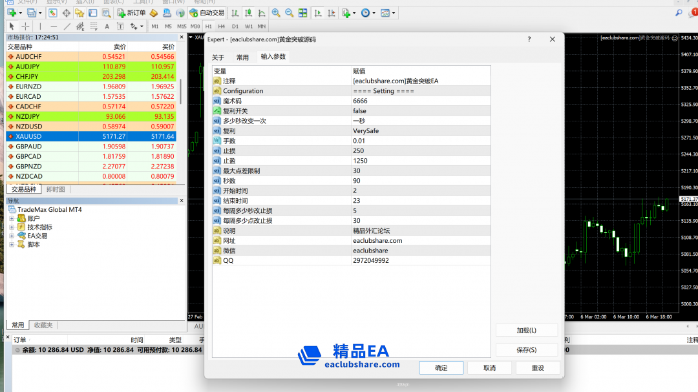Expand the 技术指标 node in navigator
Image resolution: width=698 pixels, height=392 pixels.
12,227
